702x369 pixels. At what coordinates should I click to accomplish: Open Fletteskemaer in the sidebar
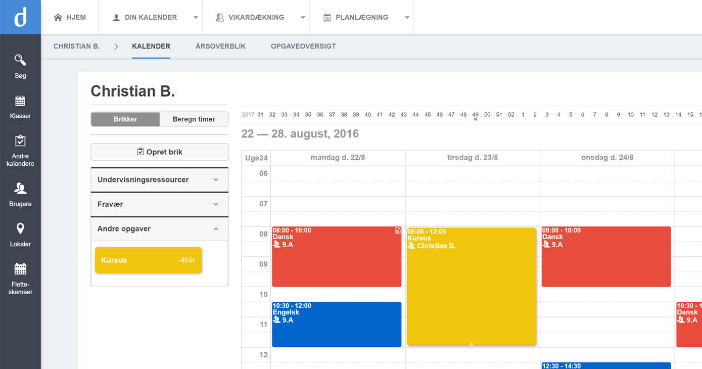point(20,279)
